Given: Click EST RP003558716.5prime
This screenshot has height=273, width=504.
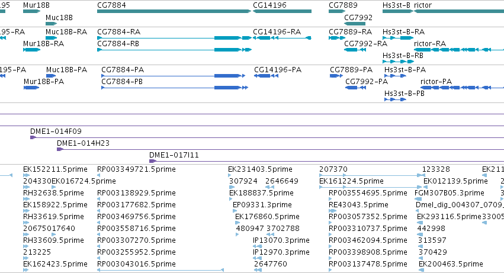Looking at the screenshot, I should pos(136,229).
